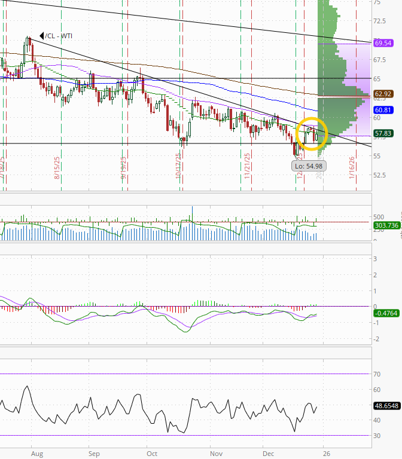
Task: Click the 303.736 volume value label
Action: coord(387,225)
